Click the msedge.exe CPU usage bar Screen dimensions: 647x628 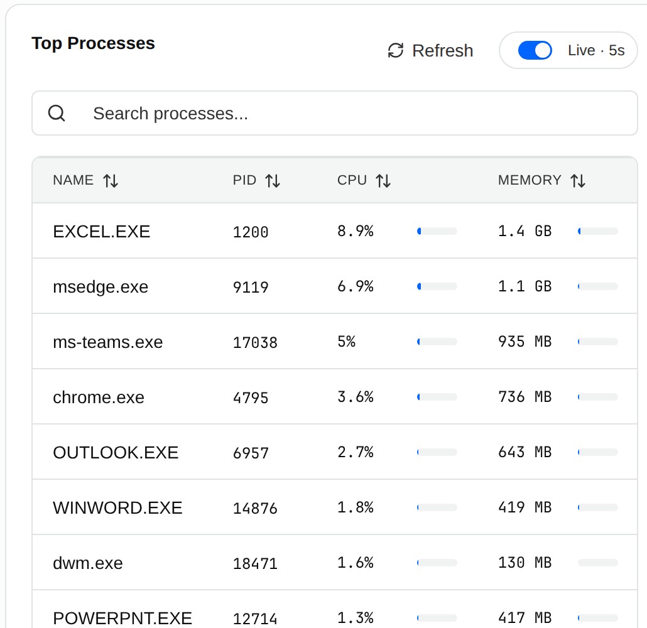pyautogui.click(x=437, y=286)
